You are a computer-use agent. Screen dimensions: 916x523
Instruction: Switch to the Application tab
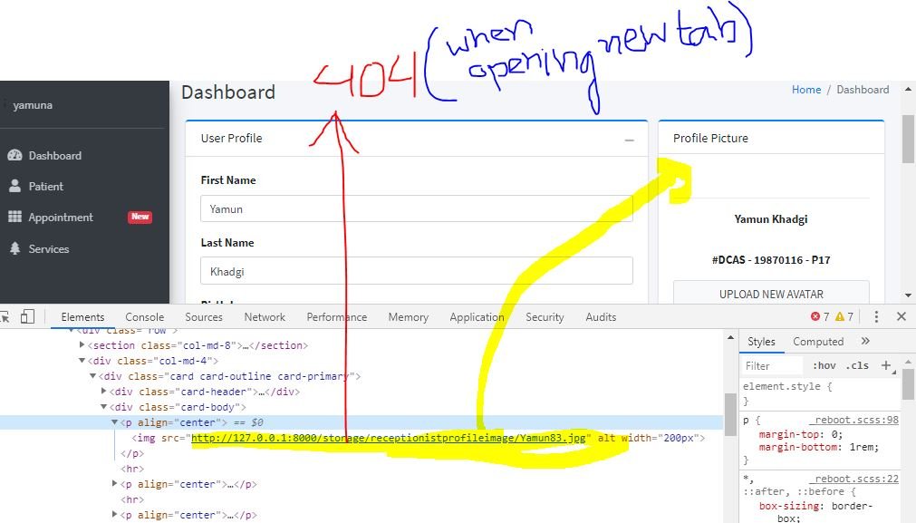[477, 316]
